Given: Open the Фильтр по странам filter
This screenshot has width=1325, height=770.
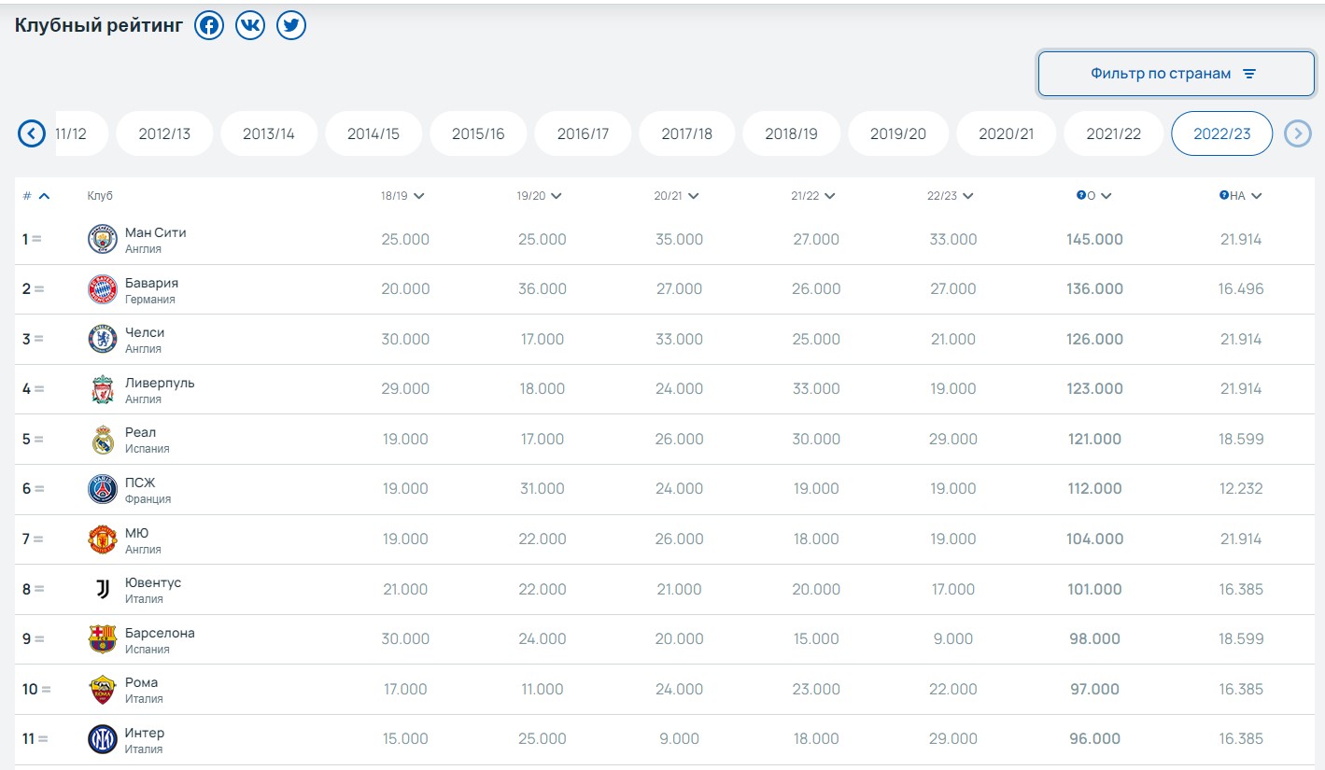Looking at the screenshot, I should point(1176,74).
